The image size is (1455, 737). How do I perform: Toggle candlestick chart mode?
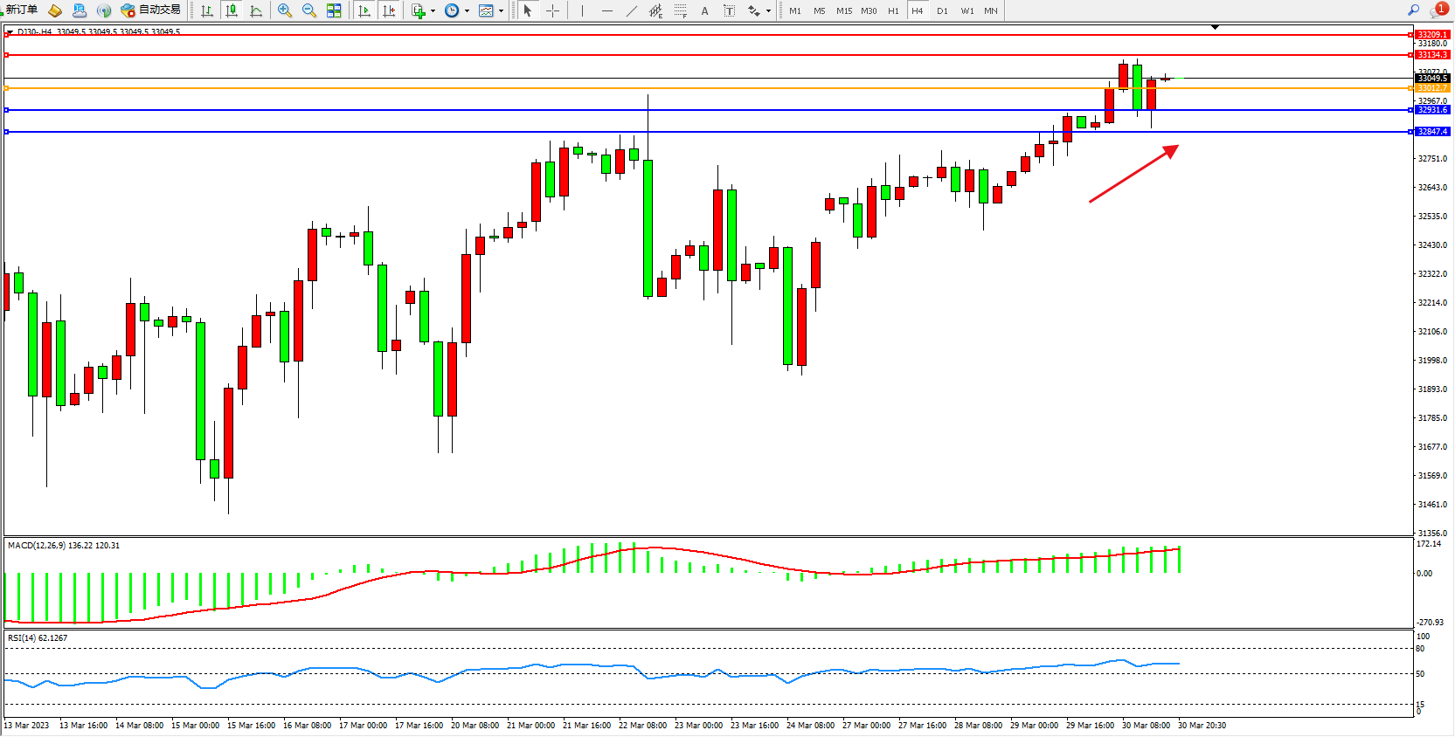pyautogui.click(x=232, y=10)
